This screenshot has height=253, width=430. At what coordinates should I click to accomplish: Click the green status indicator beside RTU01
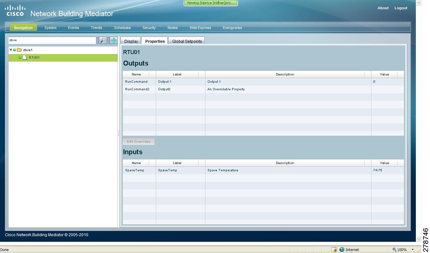click(x=21, y=57)
